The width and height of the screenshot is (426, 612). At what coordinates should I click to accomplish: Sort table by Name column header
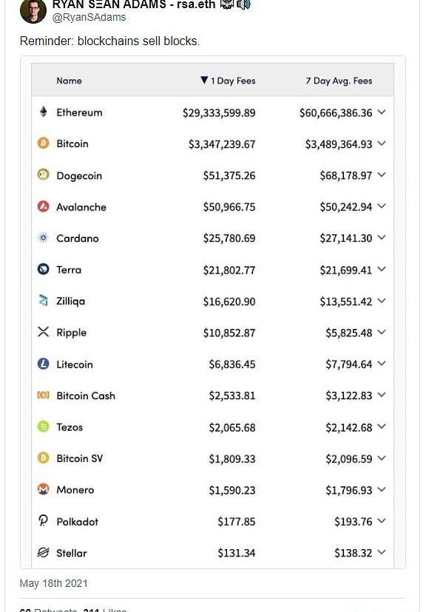pyautogui.click(x=69, y=81)
